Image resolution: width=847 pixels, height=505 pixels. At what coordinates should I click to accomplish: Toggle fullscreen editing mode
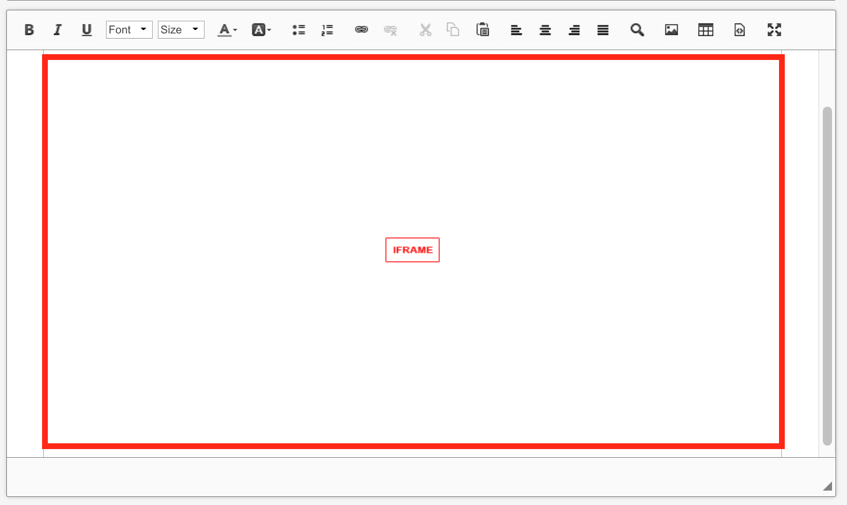(x=774, y=29)
